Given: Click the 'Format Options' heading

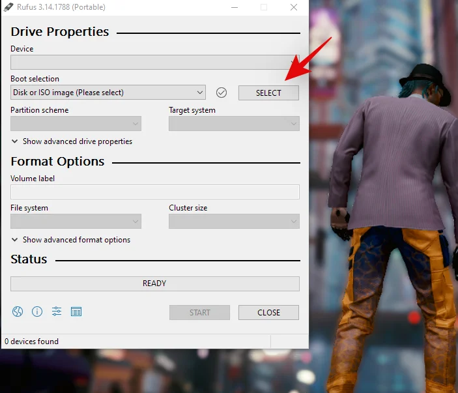Looking at the screenshot, I should tap(57, 162).
